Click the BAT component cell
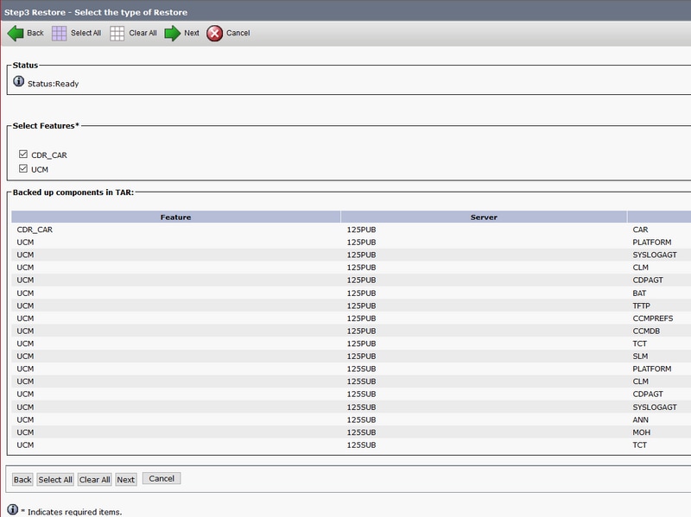Viewport: 691px width, 517px height. 639,293
